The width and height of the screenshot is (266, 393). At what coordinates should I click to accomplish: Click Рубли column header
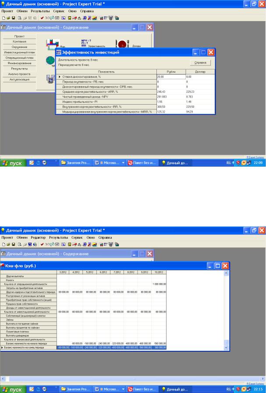(171, 72)
